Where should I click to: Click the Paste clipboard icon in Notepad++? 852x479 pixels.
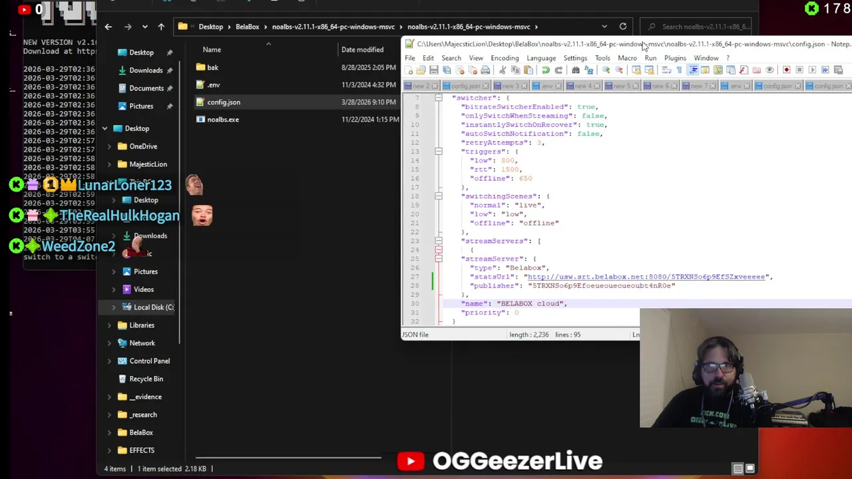click(x=529, y=70)
